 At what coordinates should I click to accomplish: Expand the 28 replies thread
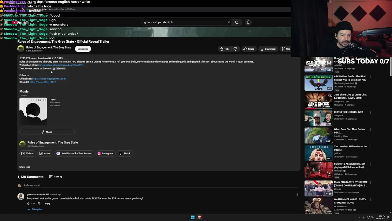coord(35,209)
